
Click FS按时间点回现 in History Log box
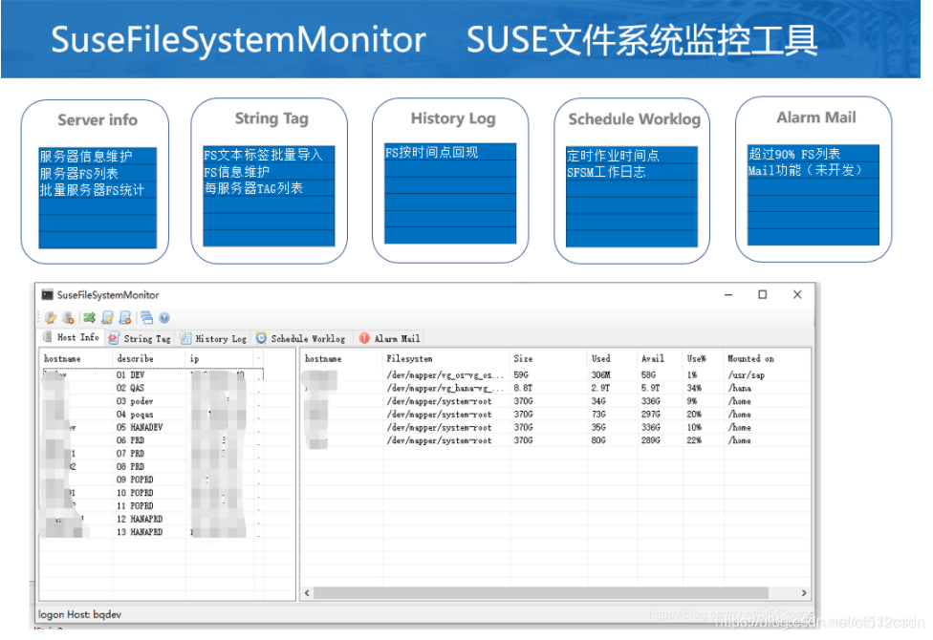(431, 152)
